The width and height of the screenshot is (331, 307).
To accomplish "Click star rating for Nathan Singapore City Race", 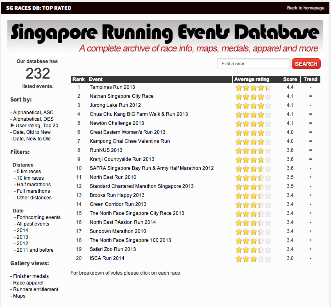I will click(253, 97).
